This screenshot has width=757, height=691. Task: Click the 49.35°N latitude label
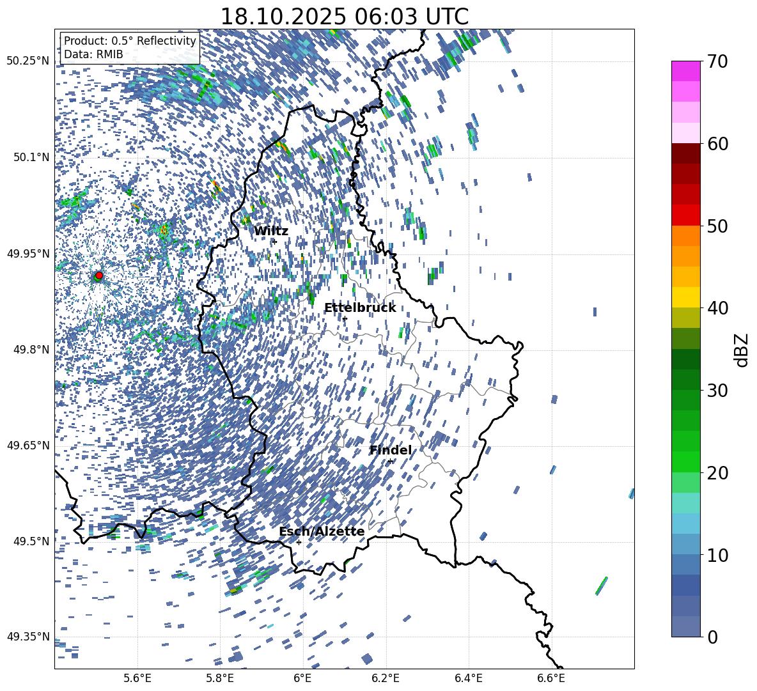click(x=28, y=637)
